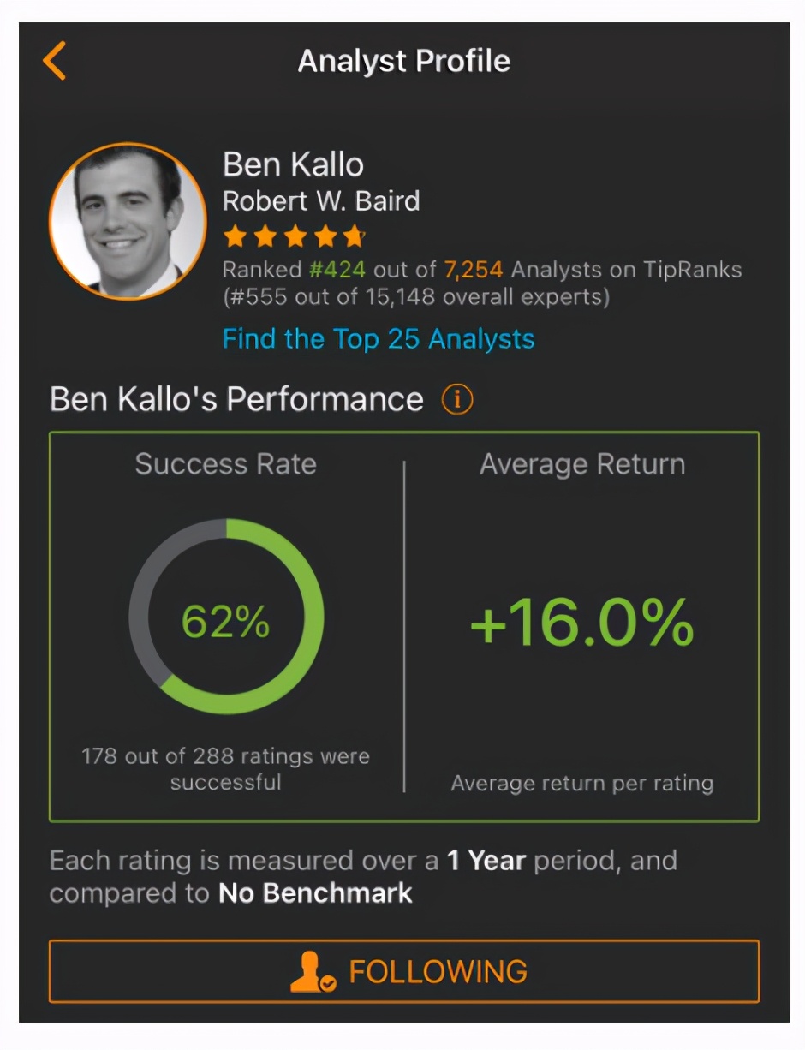
Task: Change the No Benchmark comparison
Action: click(315, 893)
